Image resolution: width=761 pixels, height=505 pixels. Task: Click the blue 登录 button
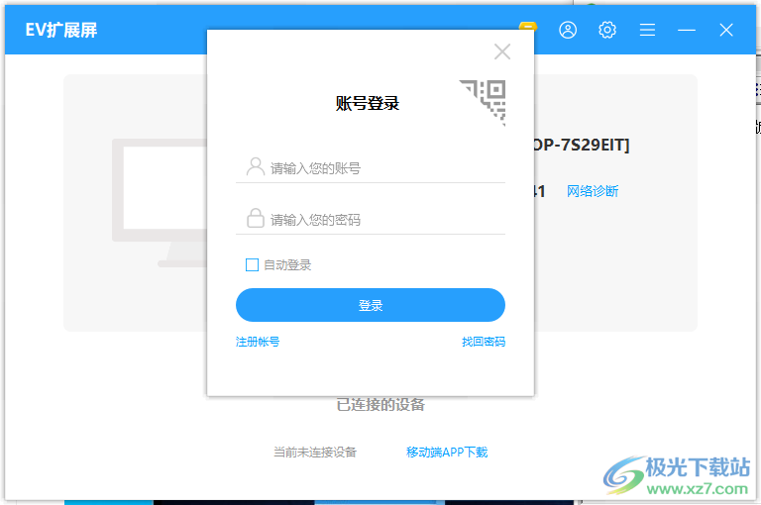pos(371,305)
